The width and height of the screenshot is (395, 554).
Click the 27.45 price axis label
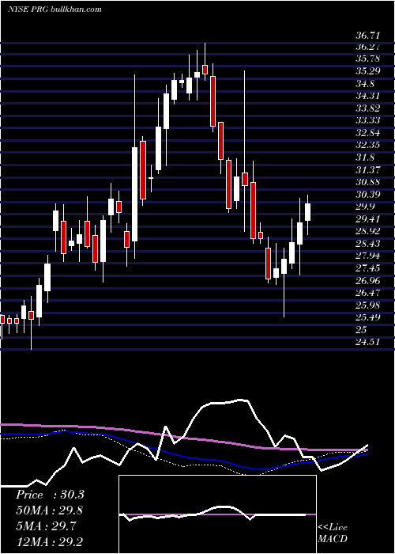368,268
